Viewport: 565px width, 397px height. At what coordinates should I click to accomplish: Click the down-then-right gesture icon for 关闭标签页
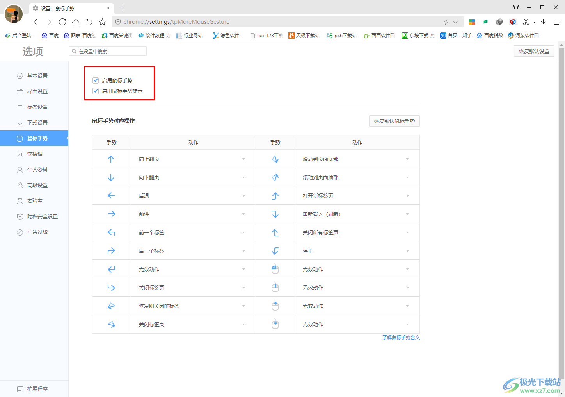coord(111,288)
